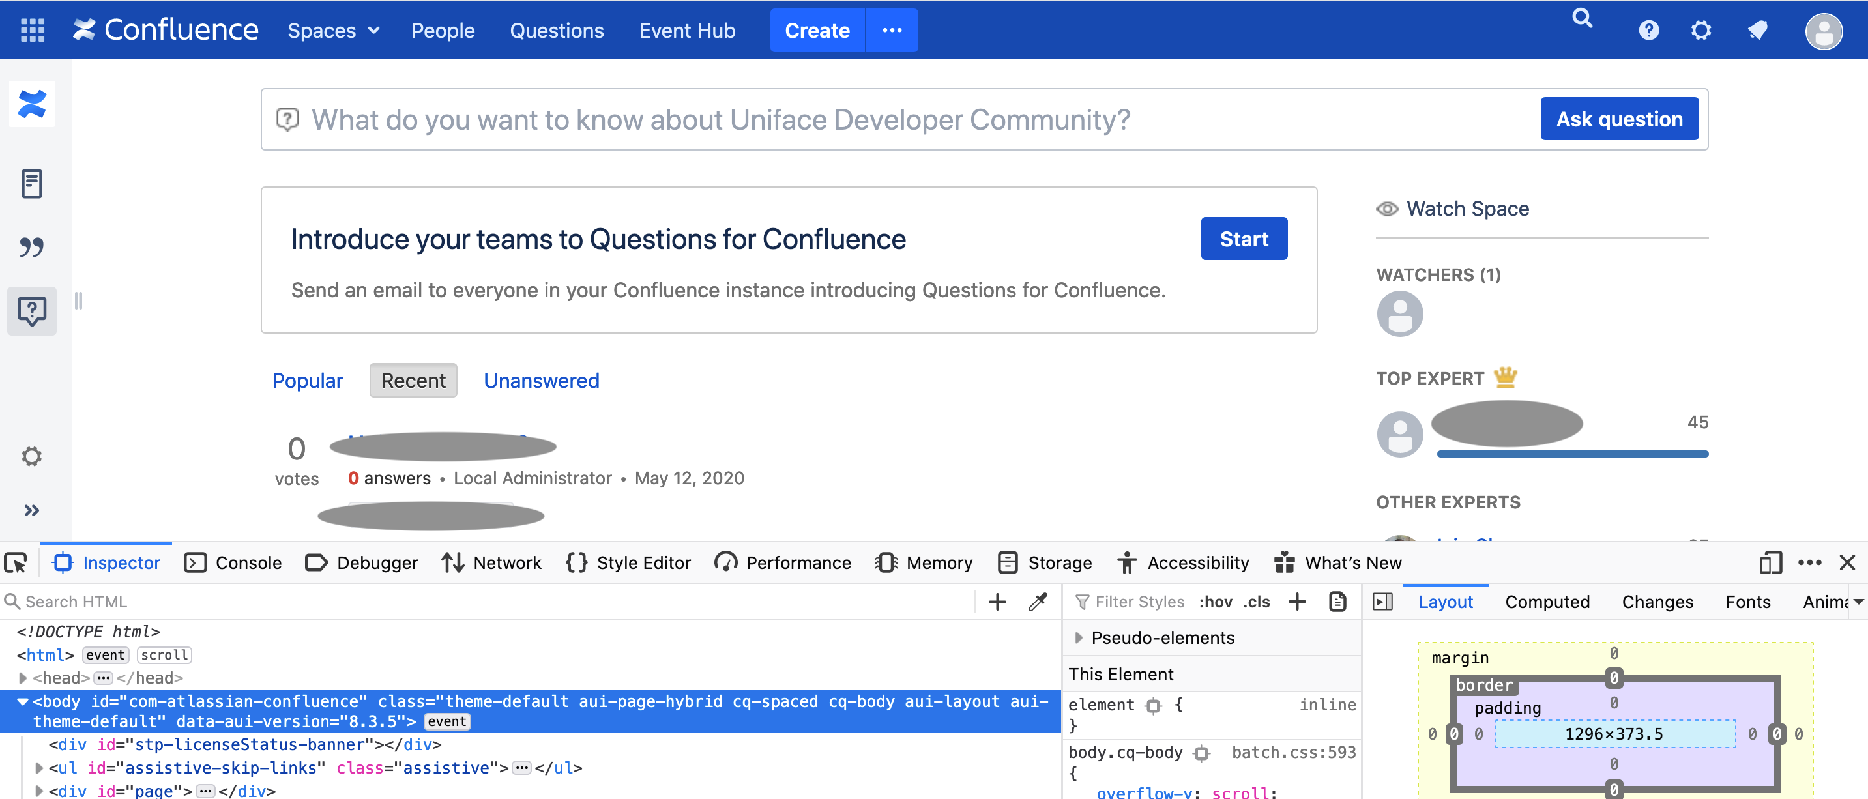Show more sidebar tabs dropdown arrow
The width and height of the screenshot is (1868, 799).
point(1858,602)
